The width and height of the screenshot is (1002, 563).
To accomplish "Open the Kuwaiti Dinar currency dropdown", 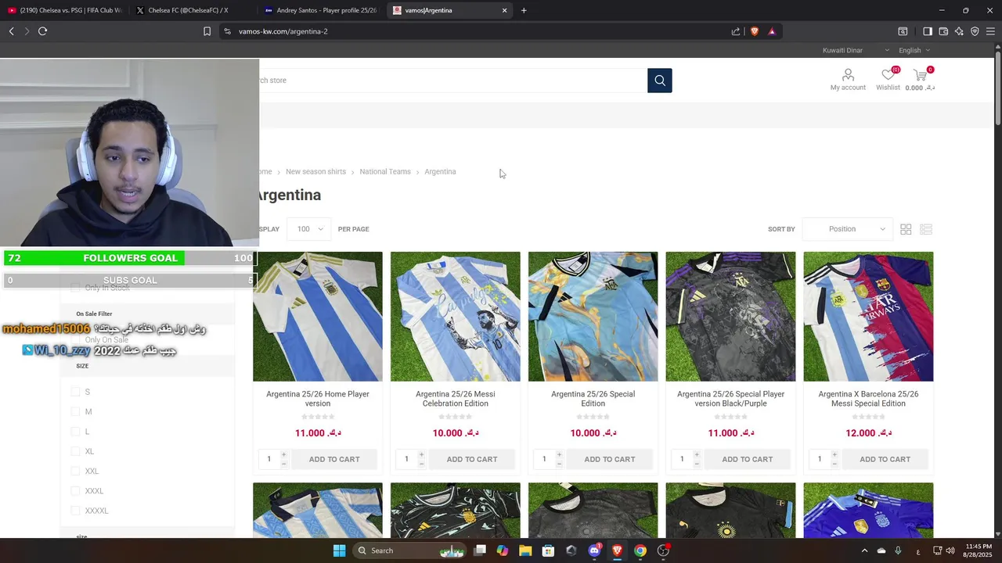I will point(856,50).
